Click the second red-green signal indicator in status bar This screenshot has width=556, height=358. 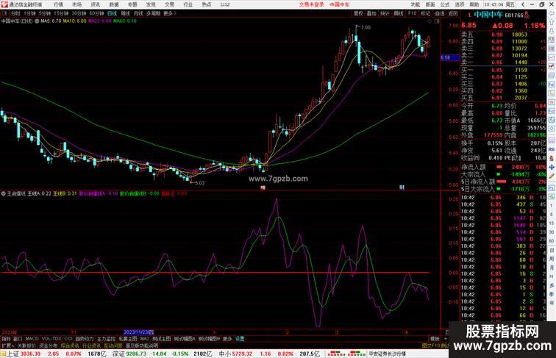coord(356,354)
